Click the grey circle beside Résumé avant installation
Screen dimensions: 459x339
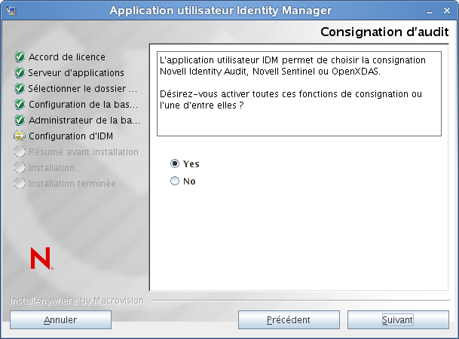point(20,152)
